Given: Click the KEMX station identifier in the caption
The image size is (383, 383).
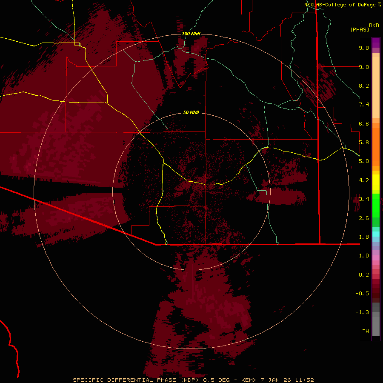Looking at the screenshot, I should pos(249,380).
